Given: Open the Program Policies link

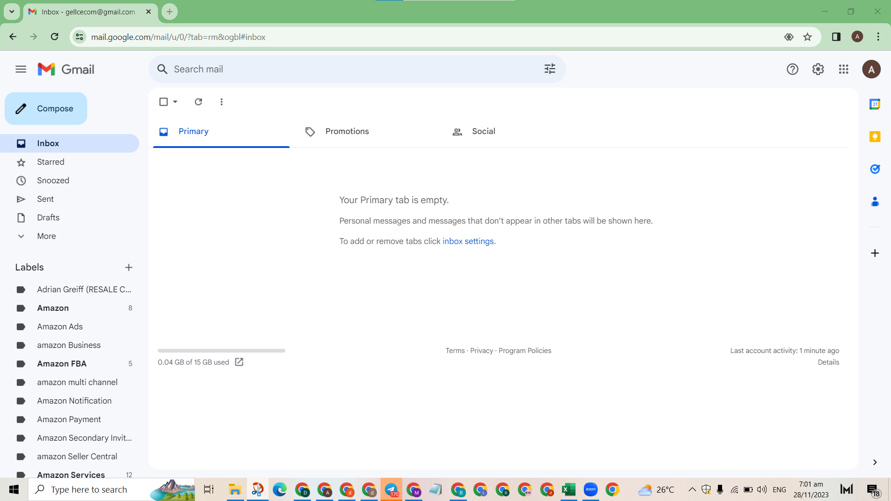Looking at the screenshot, I should pyautogui.click(x=525, y=351).
